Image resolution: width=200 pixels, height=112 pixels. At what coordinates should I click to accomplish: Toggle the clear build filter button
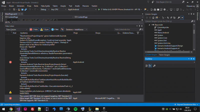(x=62, y=29)
